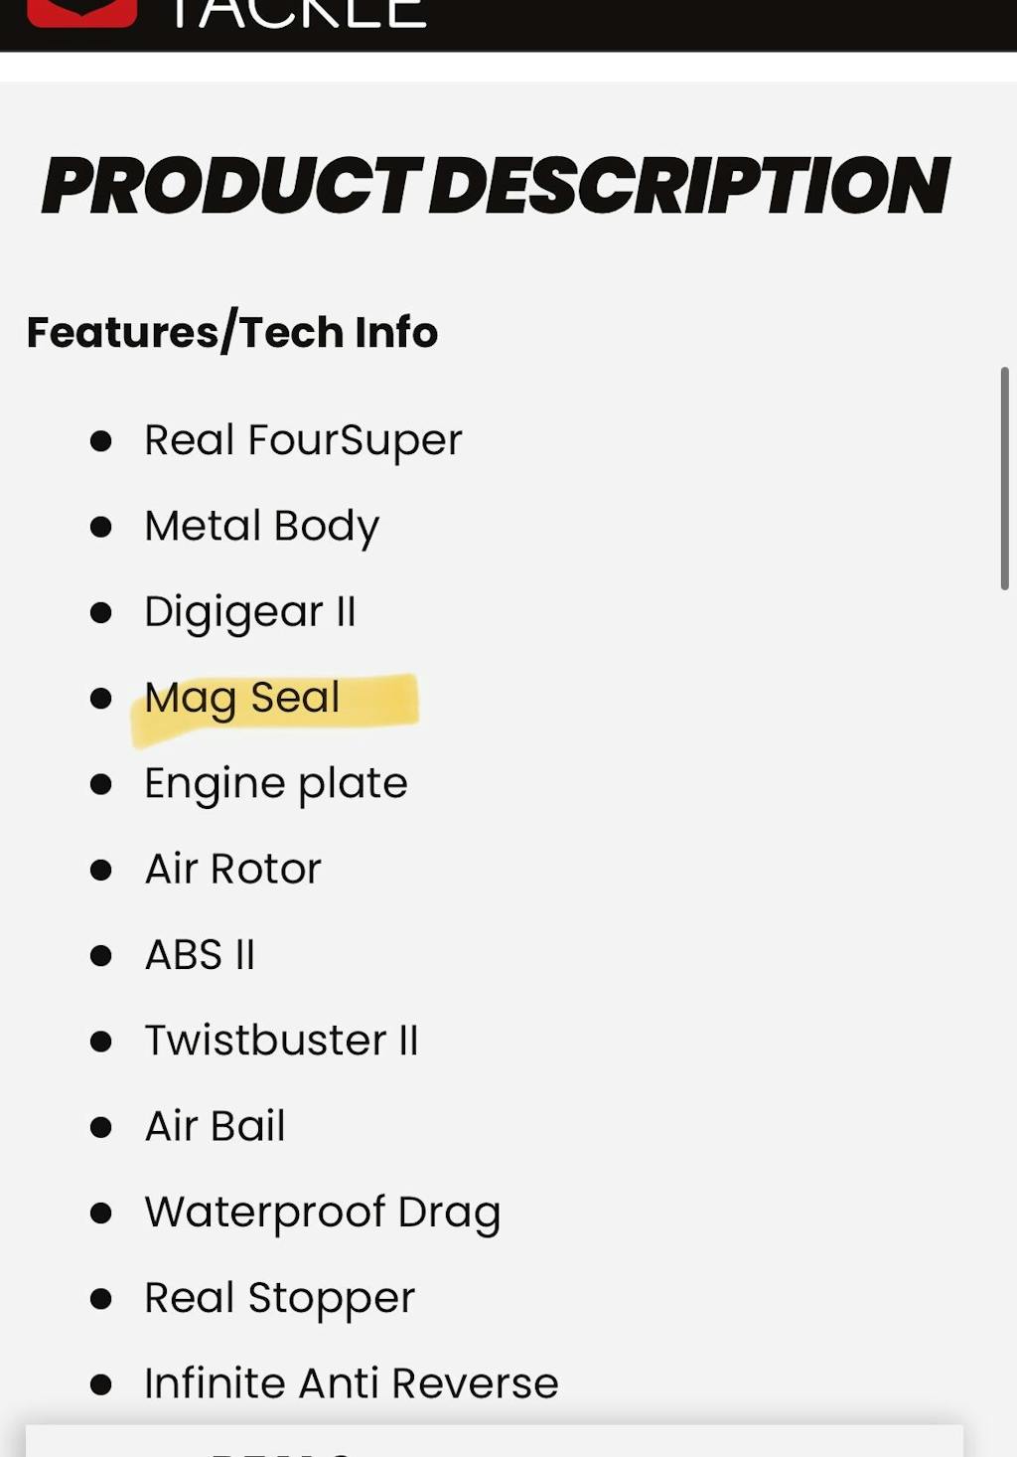Image resolution: width=1017 pixels, height=1457 pixels.
Task: Click the highlighted Mag Seal text
Action: click(x=242, y=698)
